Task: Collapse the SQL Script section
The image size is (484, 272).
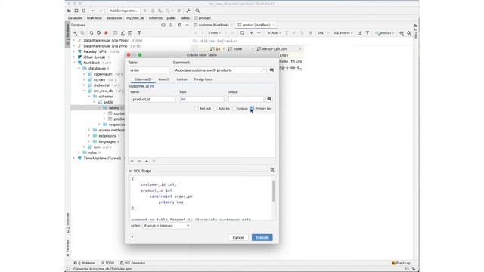Action: pos(130,171)
